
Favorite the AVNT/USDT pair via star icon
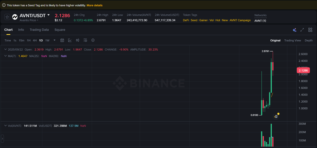click(x=7, y=17)
